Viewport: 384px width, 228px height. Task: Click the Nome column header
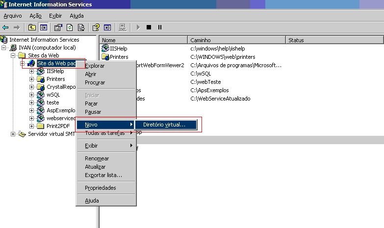click(143, 40)
